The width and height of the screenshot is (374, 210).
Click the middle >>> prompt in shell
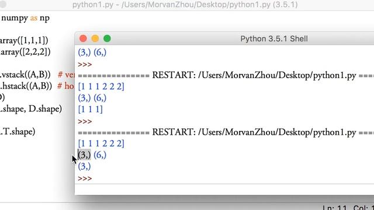click(x=85, y=121)
